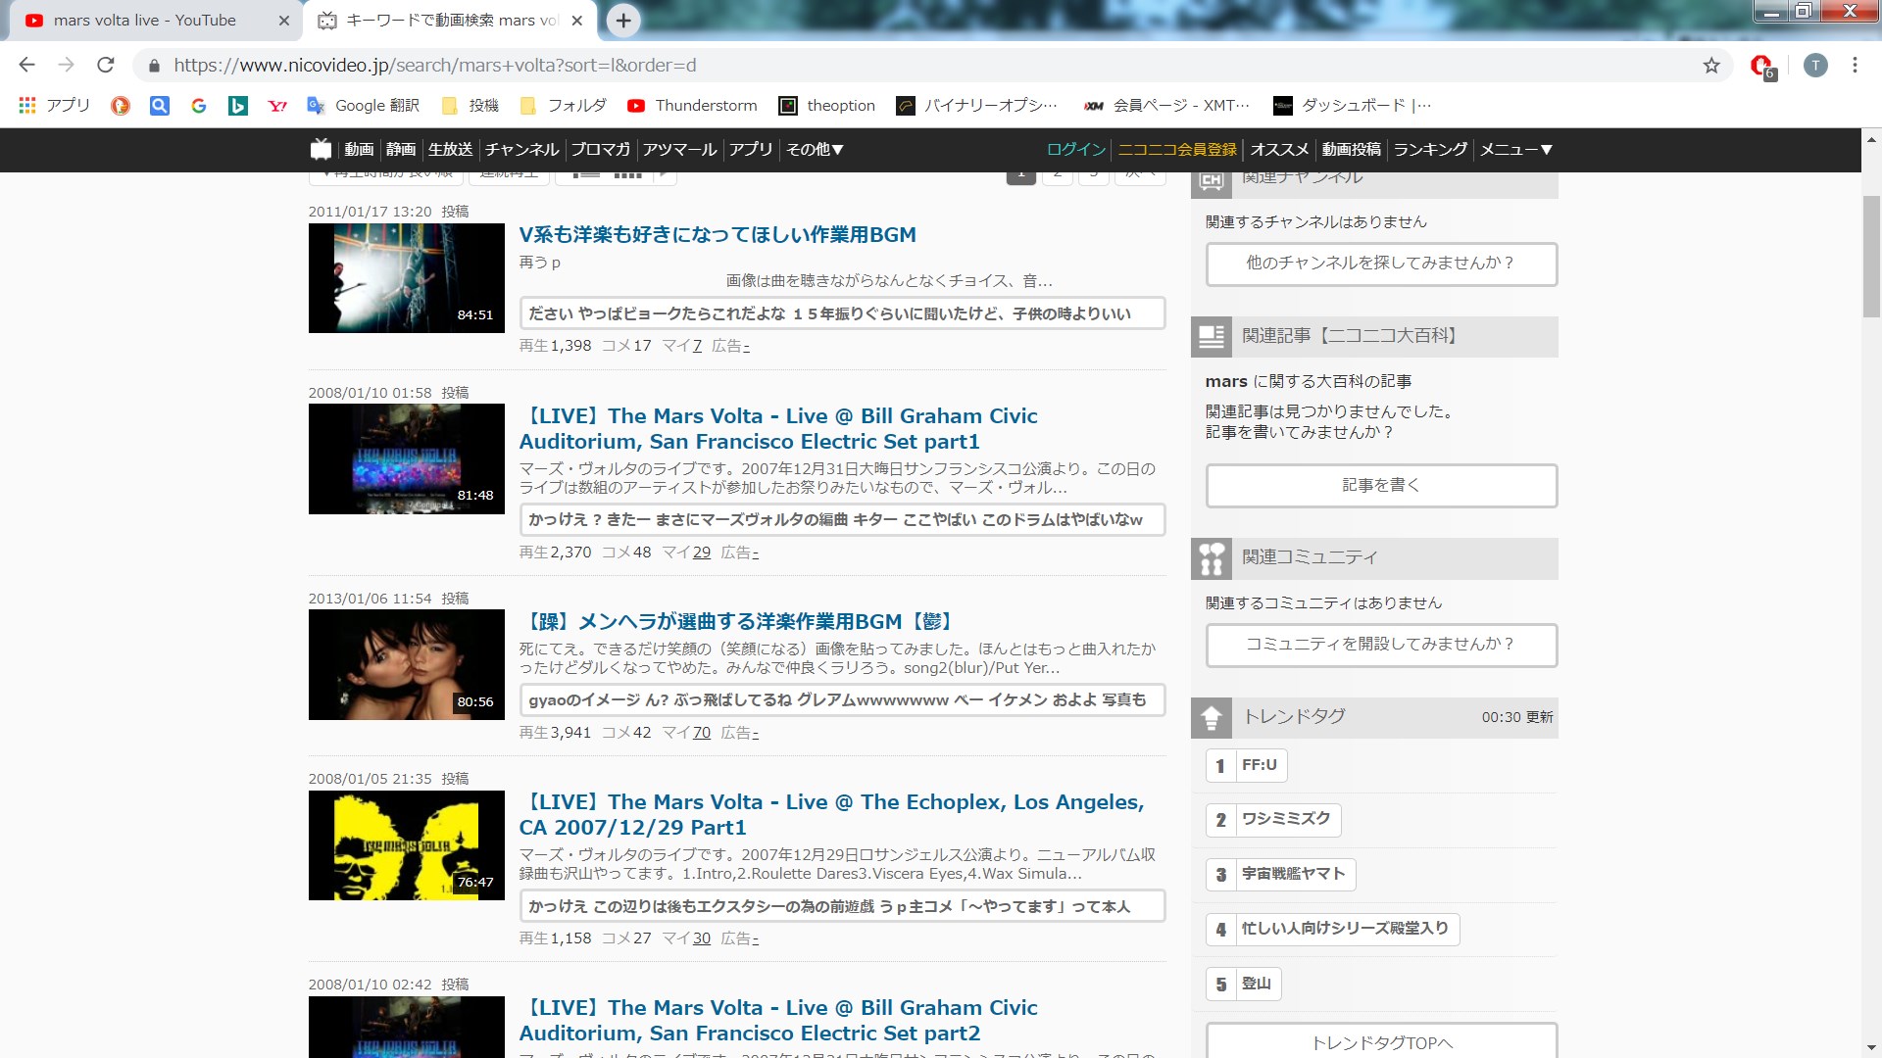Open the バイナリーオプシ bookmark

(977, 106)
